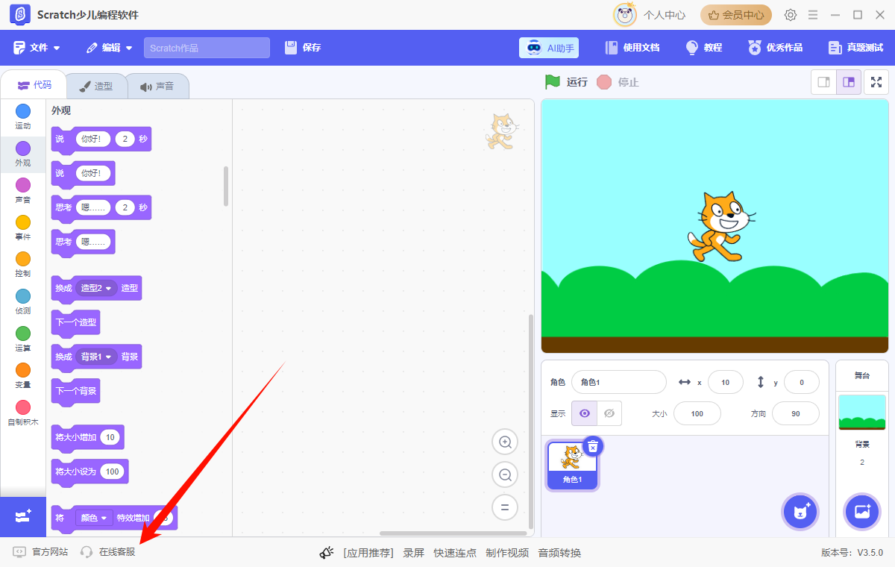Open the AI助手 assistant
The image size is (895, 567).
tap(549, 47)
